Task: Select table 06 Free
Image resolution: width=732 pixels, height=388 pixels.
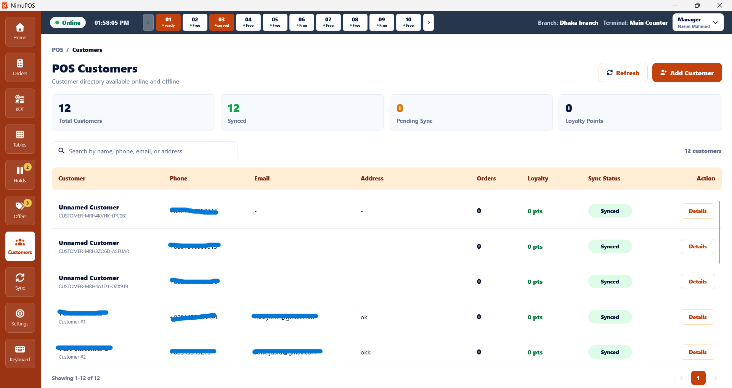Action: [x=302, y=23]
